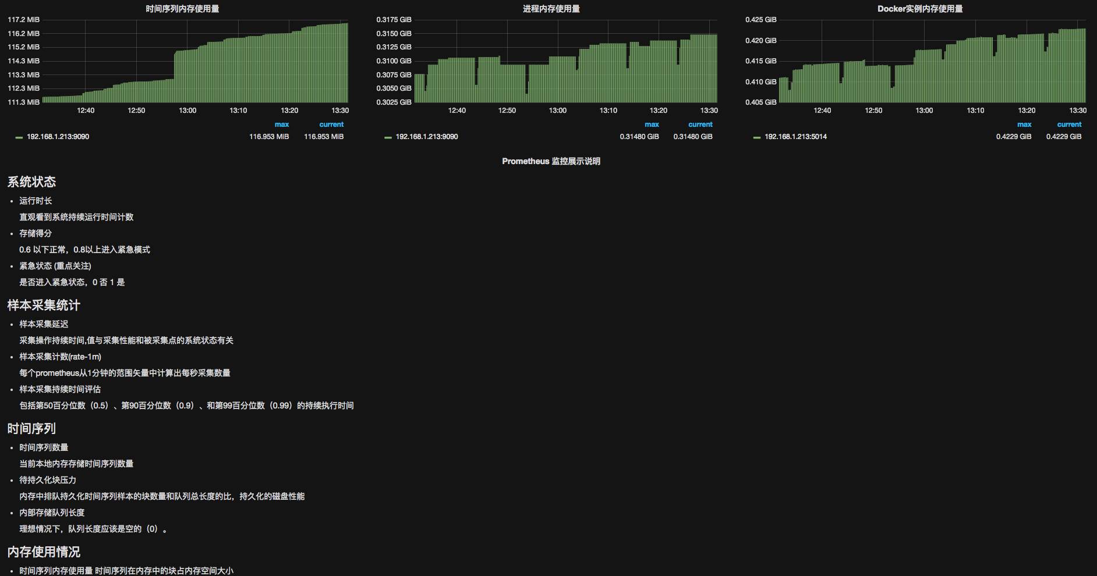Click the 0.425 GiB y-axis label

761,20
